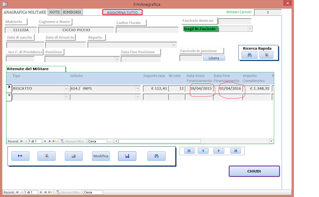Click next record arrow in main form navigator
319x197 pixels.
click(x=41, y=192)
